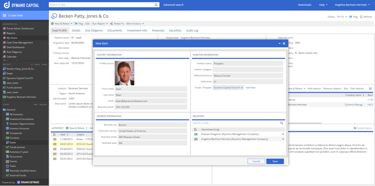
Task: Select Documents view in sidebar
Action: [16, 157]
